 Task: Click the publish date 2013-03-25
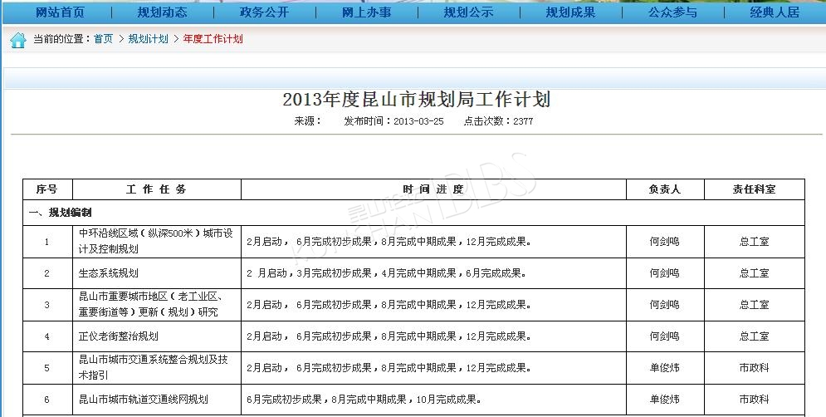click(x=418, y=121)
